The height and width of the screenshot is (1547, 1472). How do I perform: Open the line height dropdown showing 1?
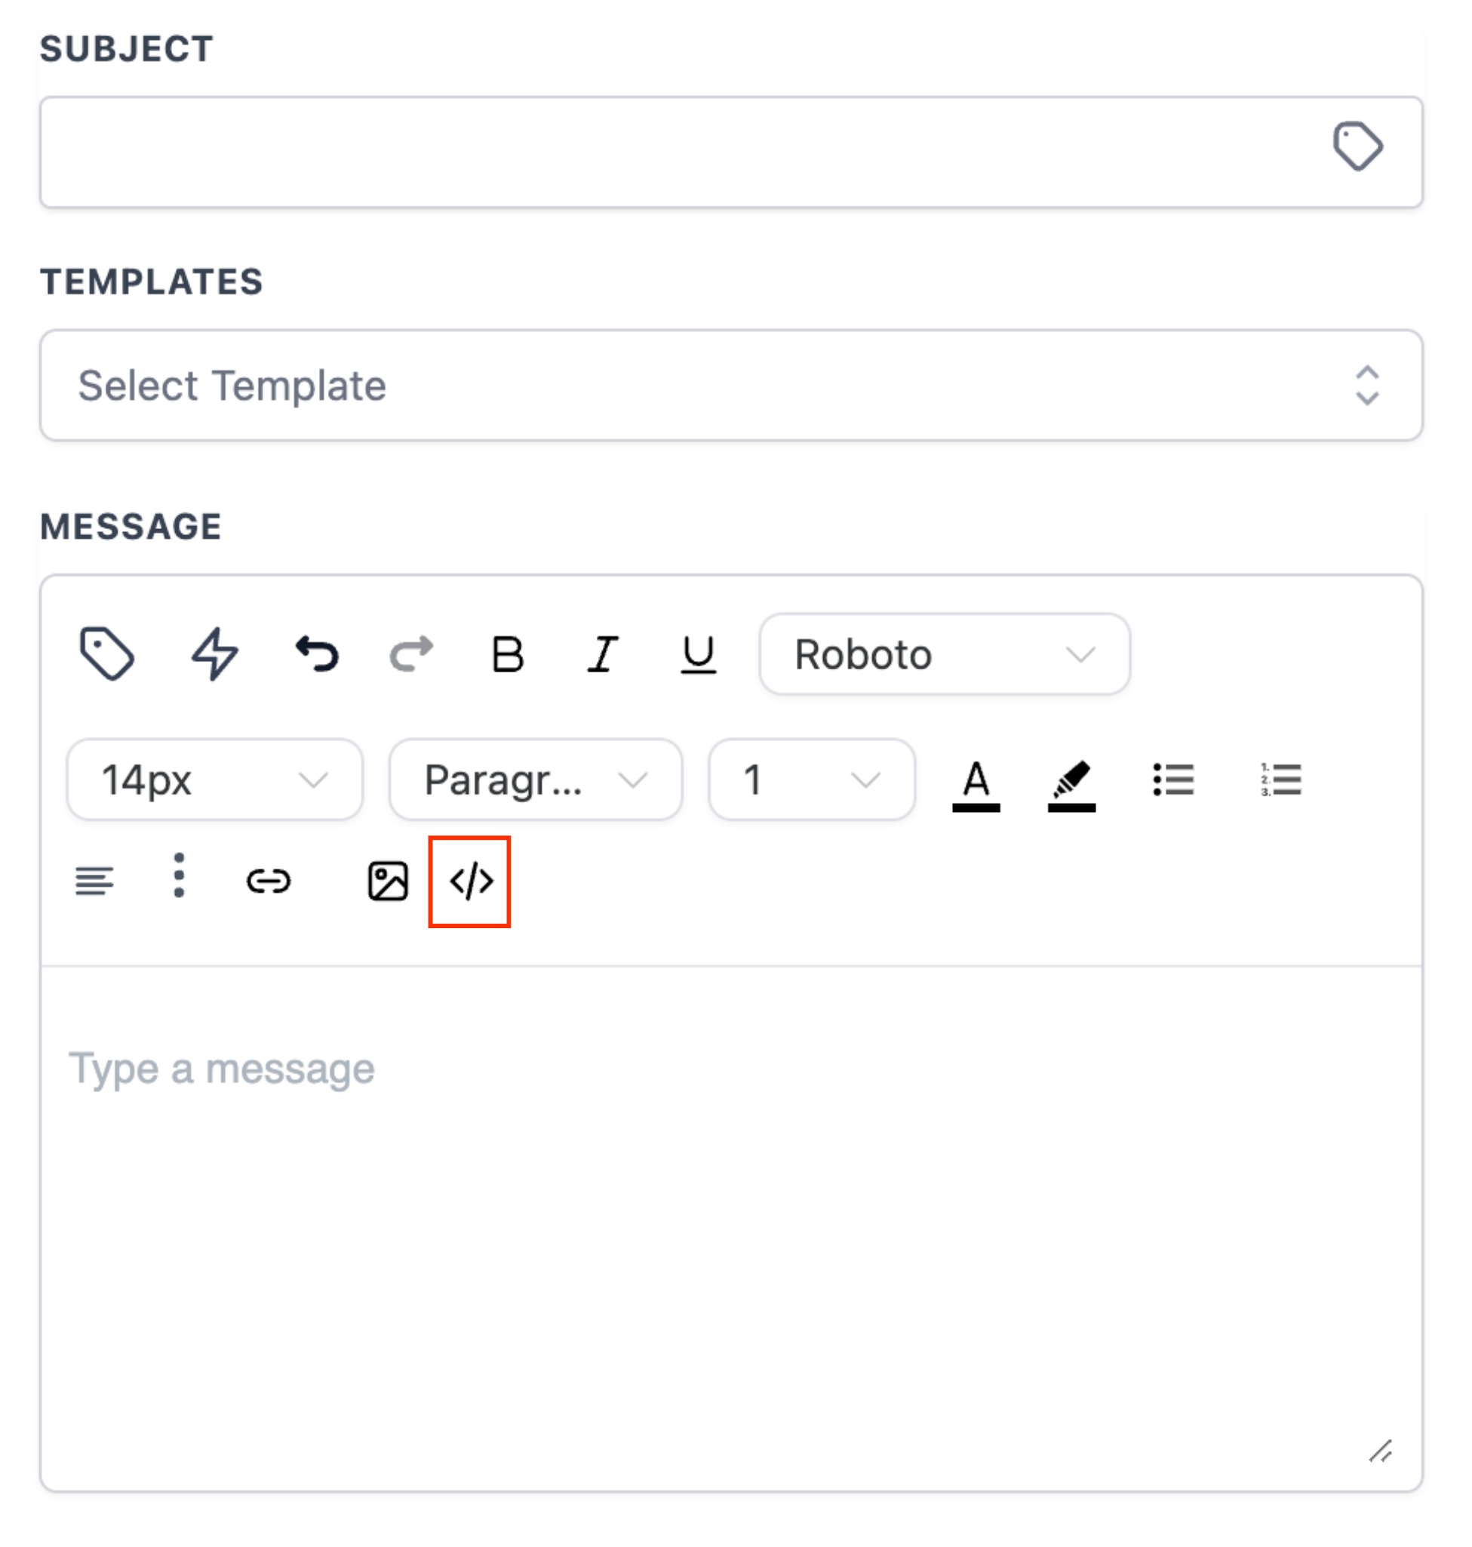click(810, 780)
